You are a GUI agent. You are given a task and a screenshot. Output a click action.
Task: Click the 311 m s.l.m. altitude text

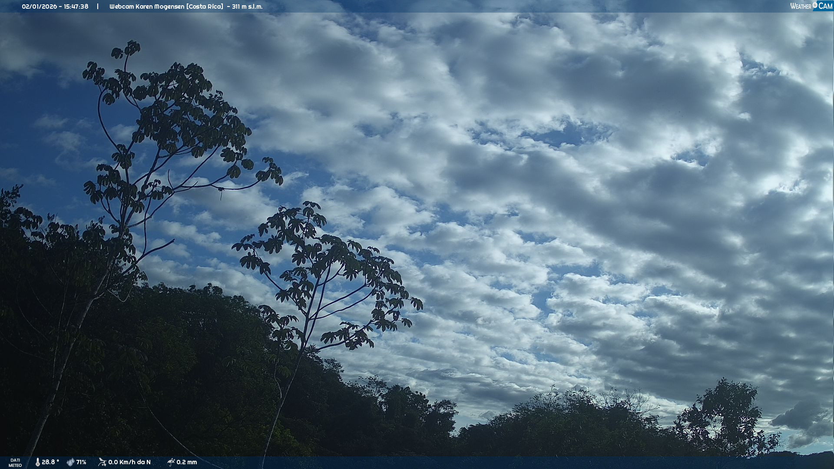click(x=247, y=7)
